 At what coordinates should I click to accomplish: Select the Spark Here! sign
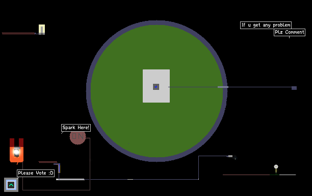click(76, 128)
